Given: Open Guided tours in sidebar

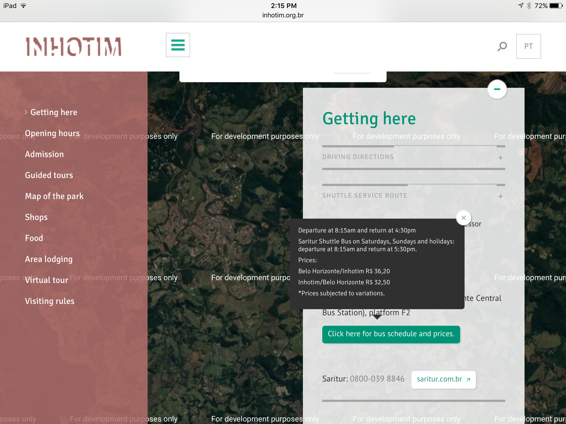Looking at the screenshot, I should [x=49, y=175].
